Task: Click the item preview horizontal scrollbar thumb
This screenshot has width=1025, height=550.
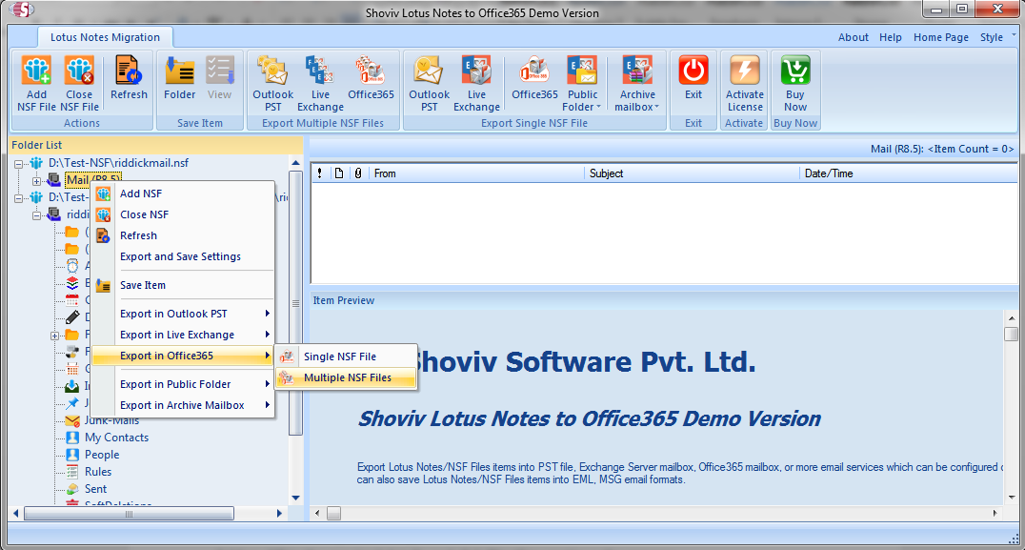Action: pyautogui.click(x=334, y=514)
